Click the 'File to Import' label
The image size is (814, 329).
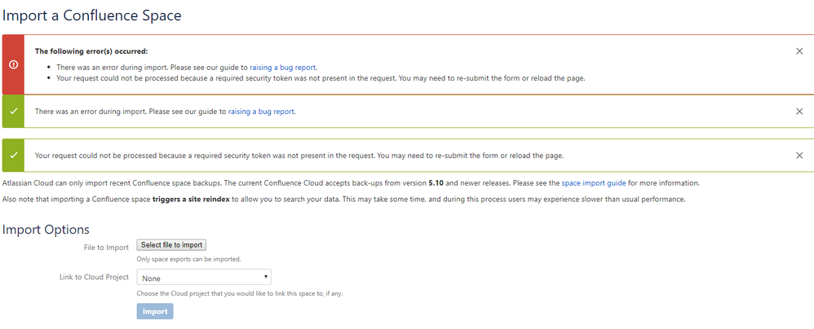coord(106,247)
